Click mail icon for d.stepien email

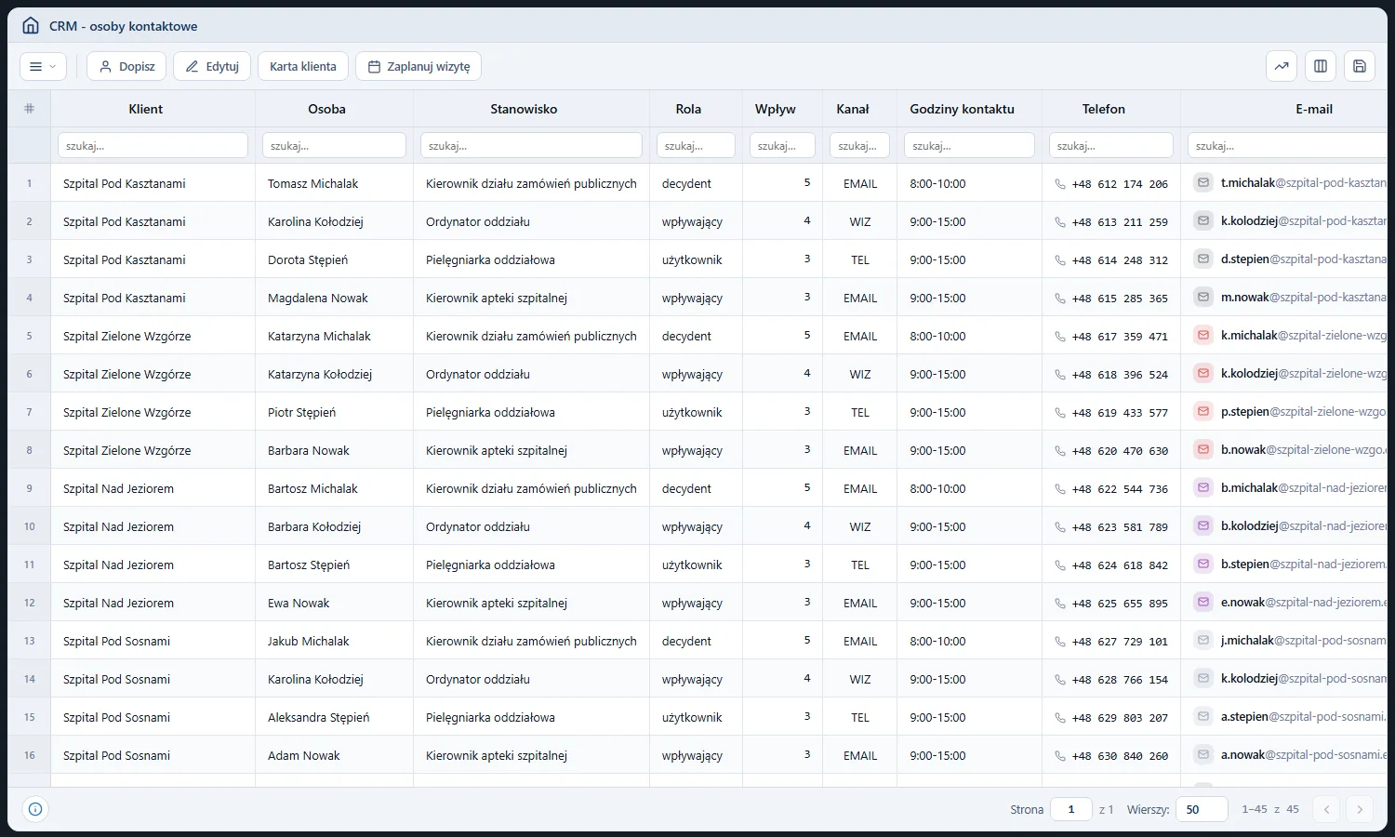click(1203, 259)
